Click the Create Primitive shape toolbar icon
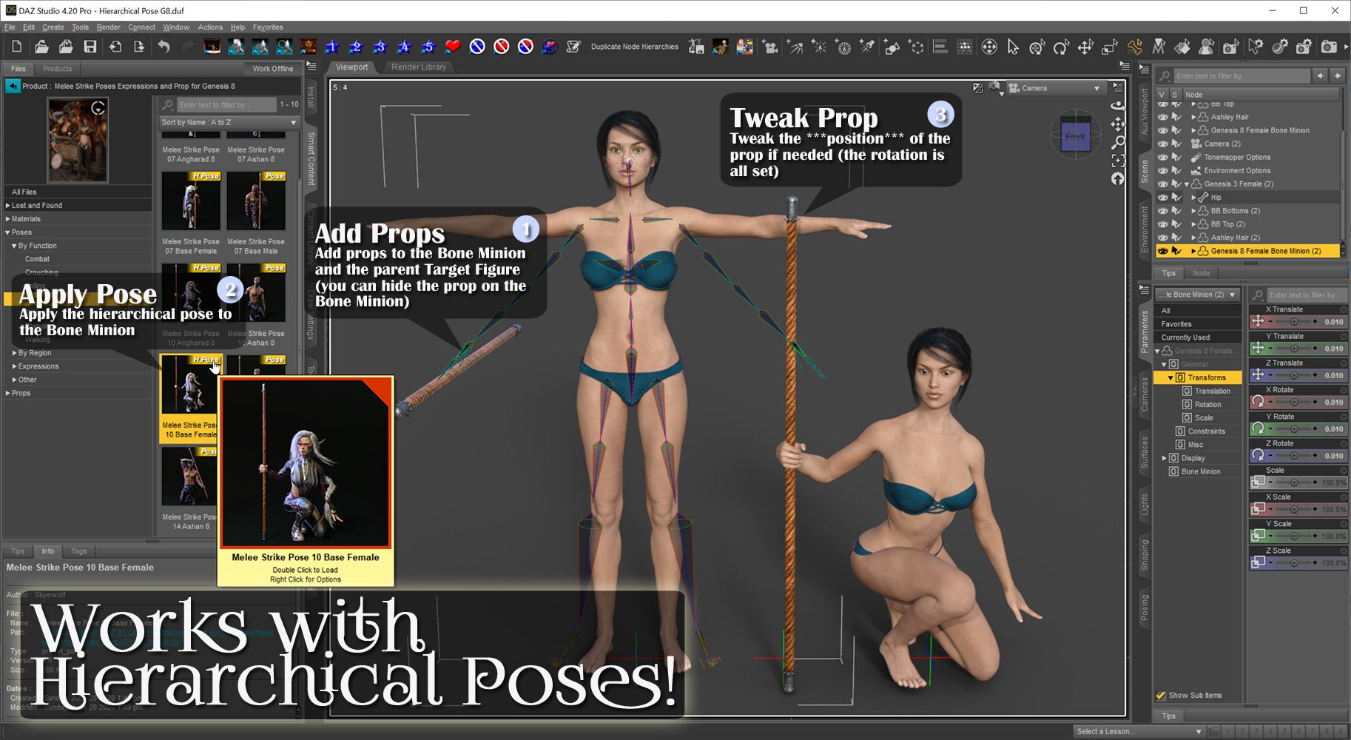Screen dimensions: 1351x740 coord(892,47)
